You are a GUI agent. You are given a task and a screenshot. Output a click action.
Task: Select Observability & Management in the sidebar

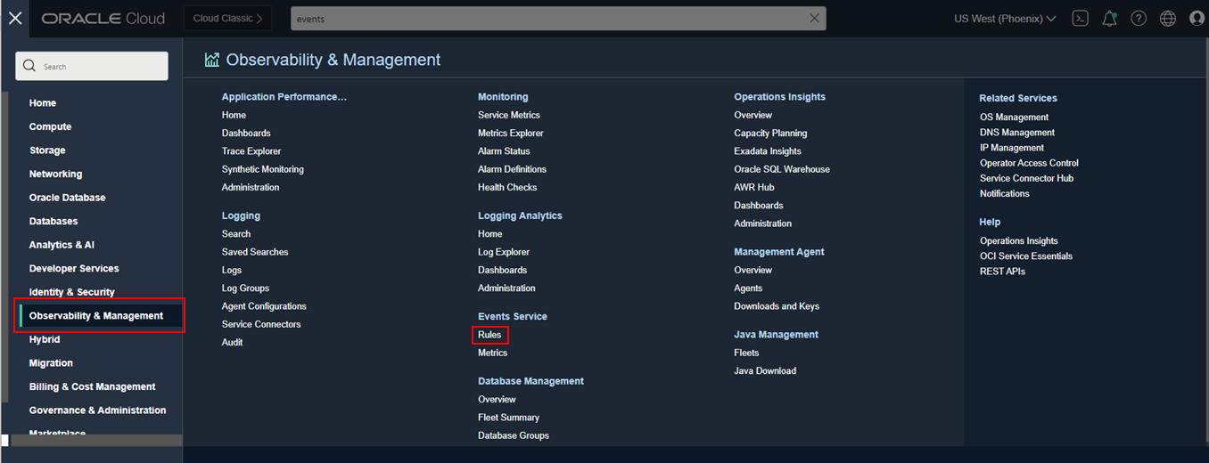96,315
